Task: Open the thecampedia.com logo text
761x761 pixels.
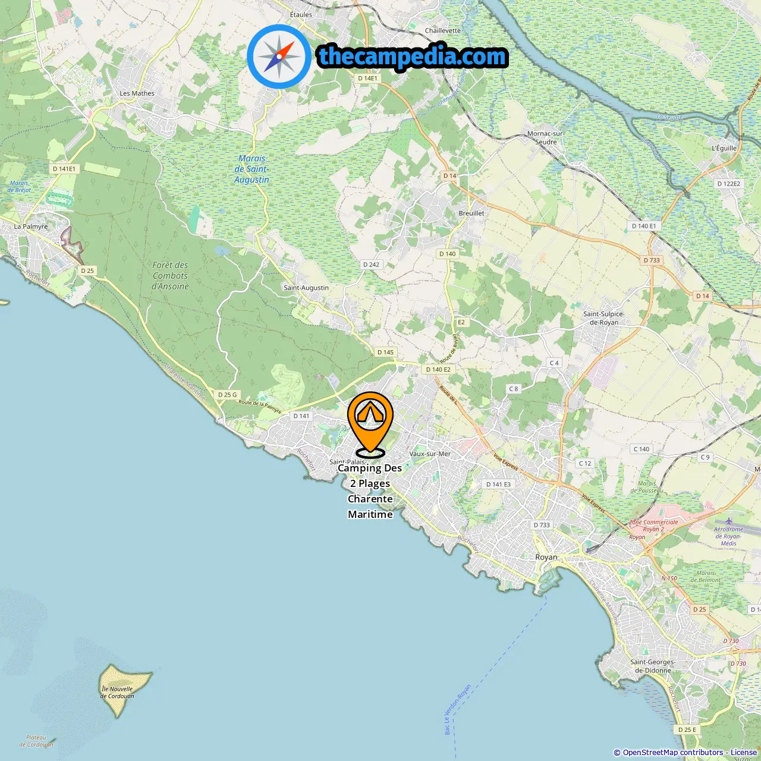Action: click(x=413, y=57)
